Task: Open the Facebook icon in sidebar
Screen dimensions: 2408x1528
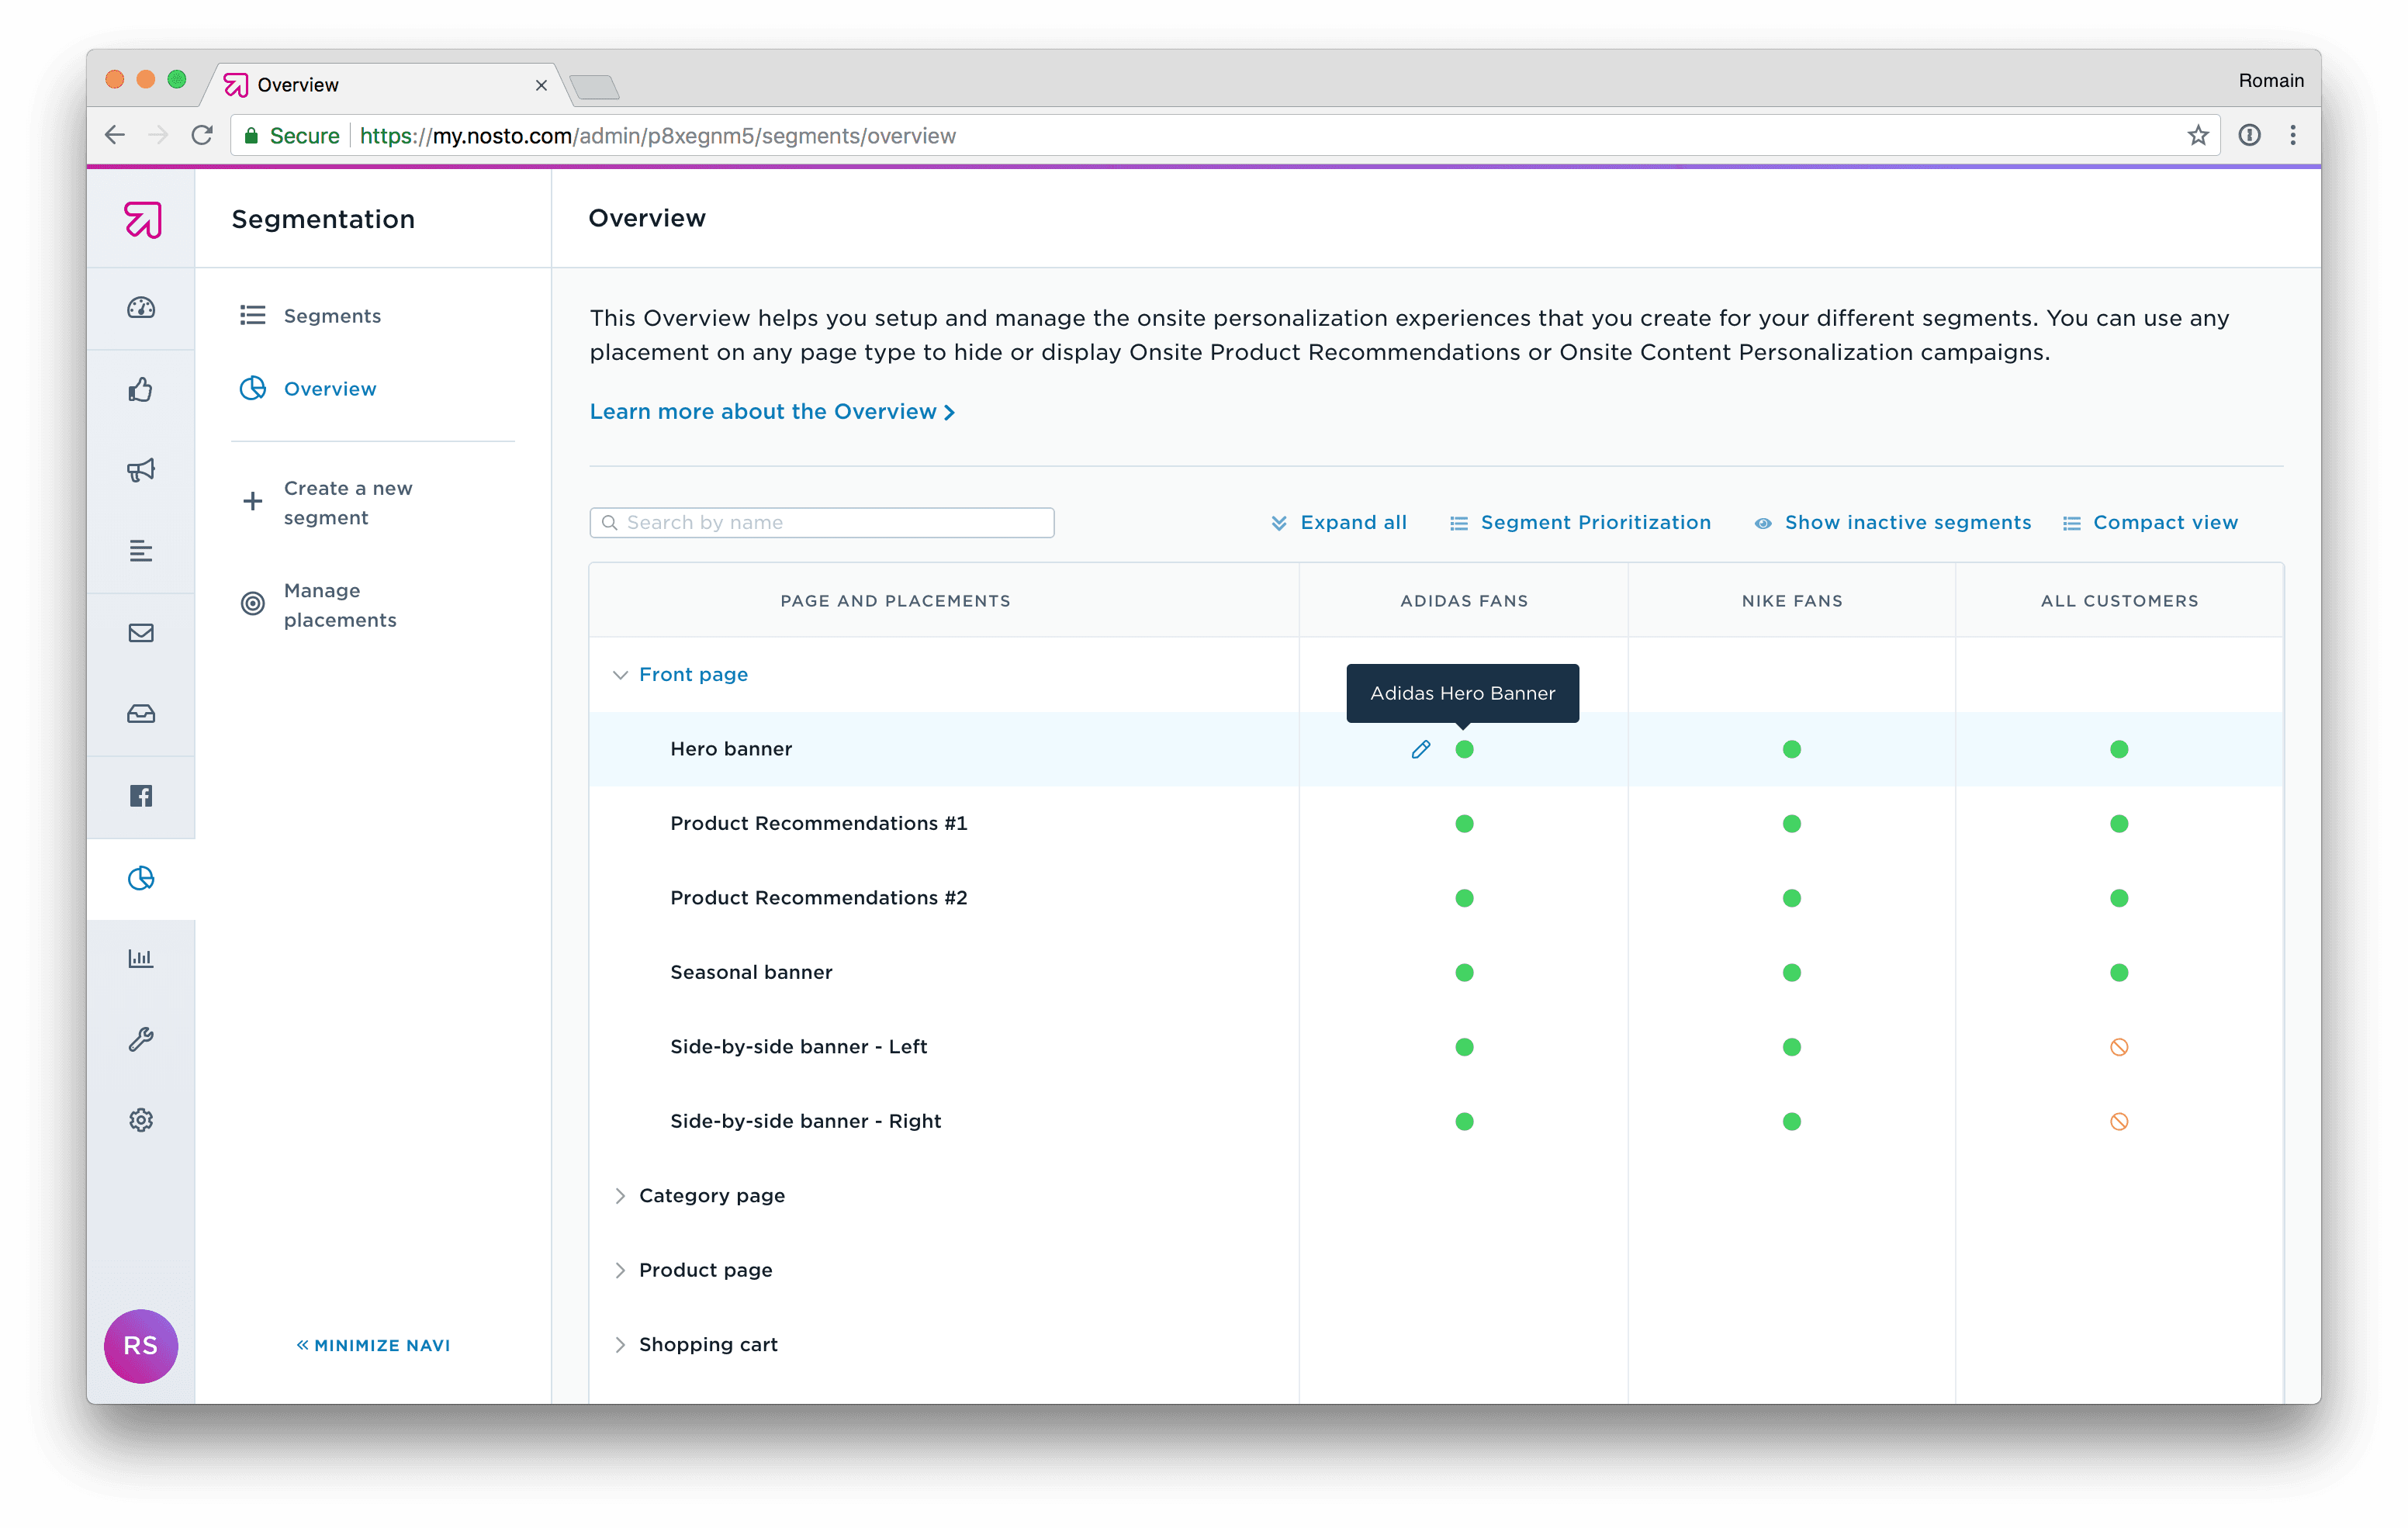Action: [x=141, y=796]
